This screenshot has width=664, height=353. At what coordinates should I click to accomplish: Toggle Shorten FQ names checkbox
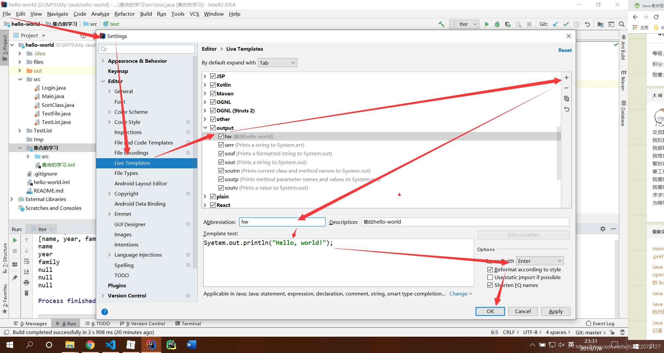coord(490,285)
